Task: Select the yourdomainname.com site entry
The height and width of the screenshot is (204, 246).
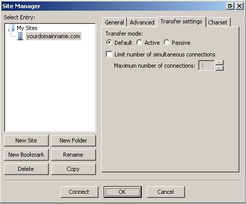Action: coord(53,36)
